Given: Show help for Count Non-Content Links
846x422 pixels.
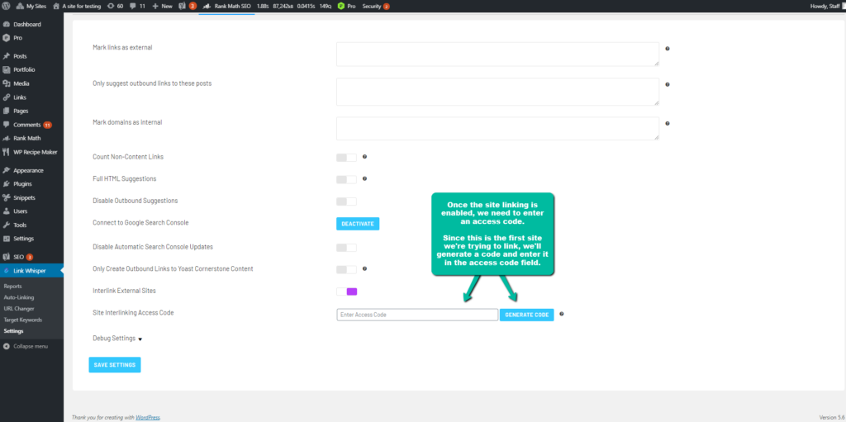Looking at the screenshot, I should point(364,157).
